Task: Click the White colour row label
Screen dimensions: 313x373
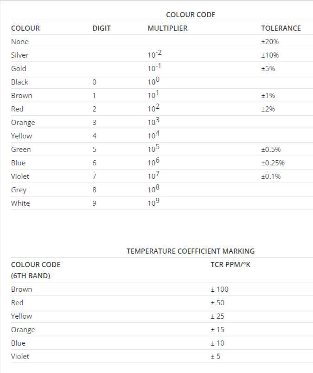Action: [20, 203]
